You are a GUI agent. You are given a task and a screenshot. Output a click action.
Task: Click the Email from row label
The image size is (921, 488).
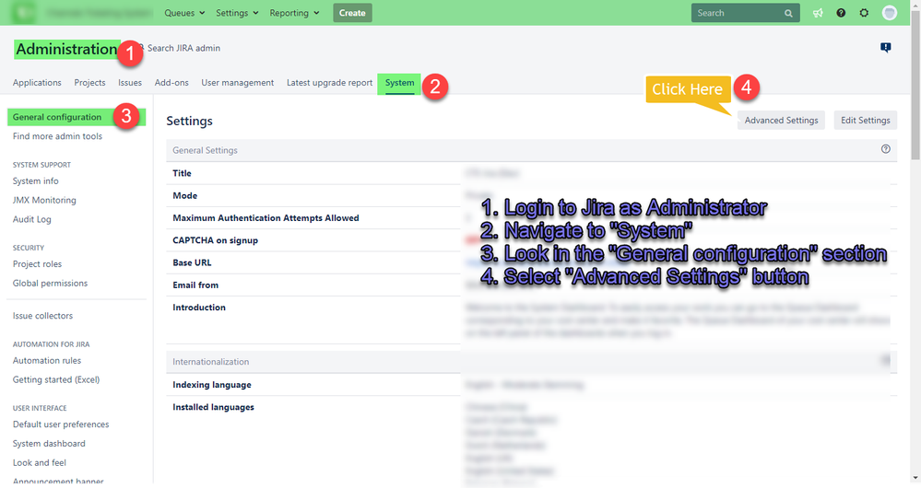195,285
